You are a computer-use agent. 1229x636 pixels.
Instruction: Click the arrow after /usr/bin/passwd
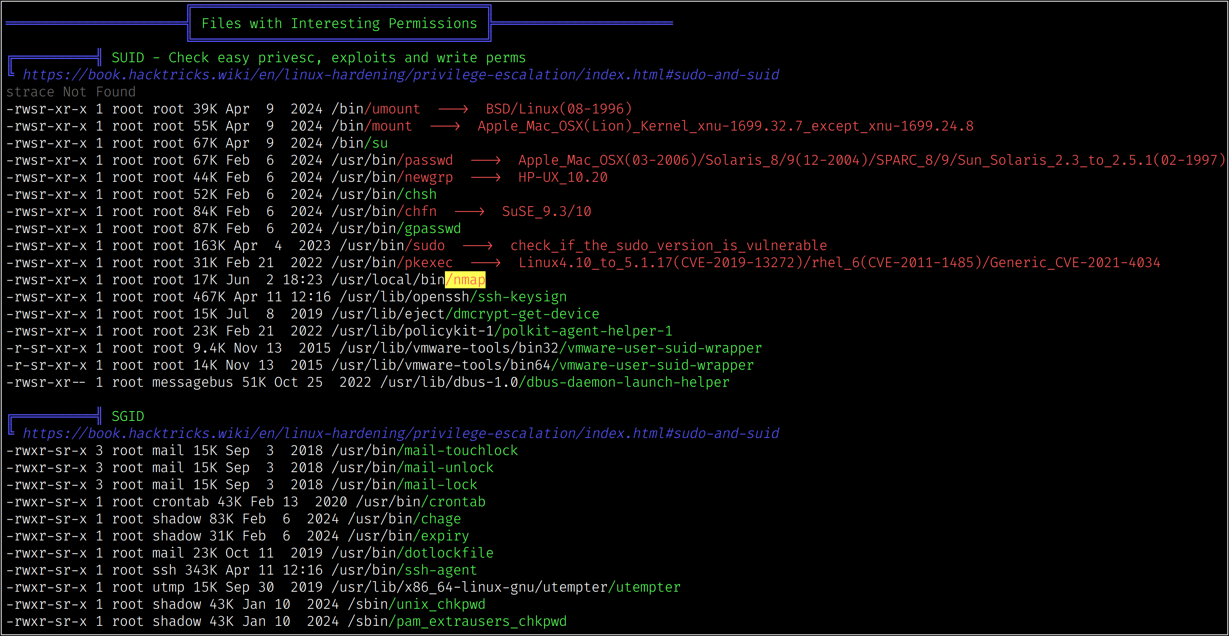[485, 160]
